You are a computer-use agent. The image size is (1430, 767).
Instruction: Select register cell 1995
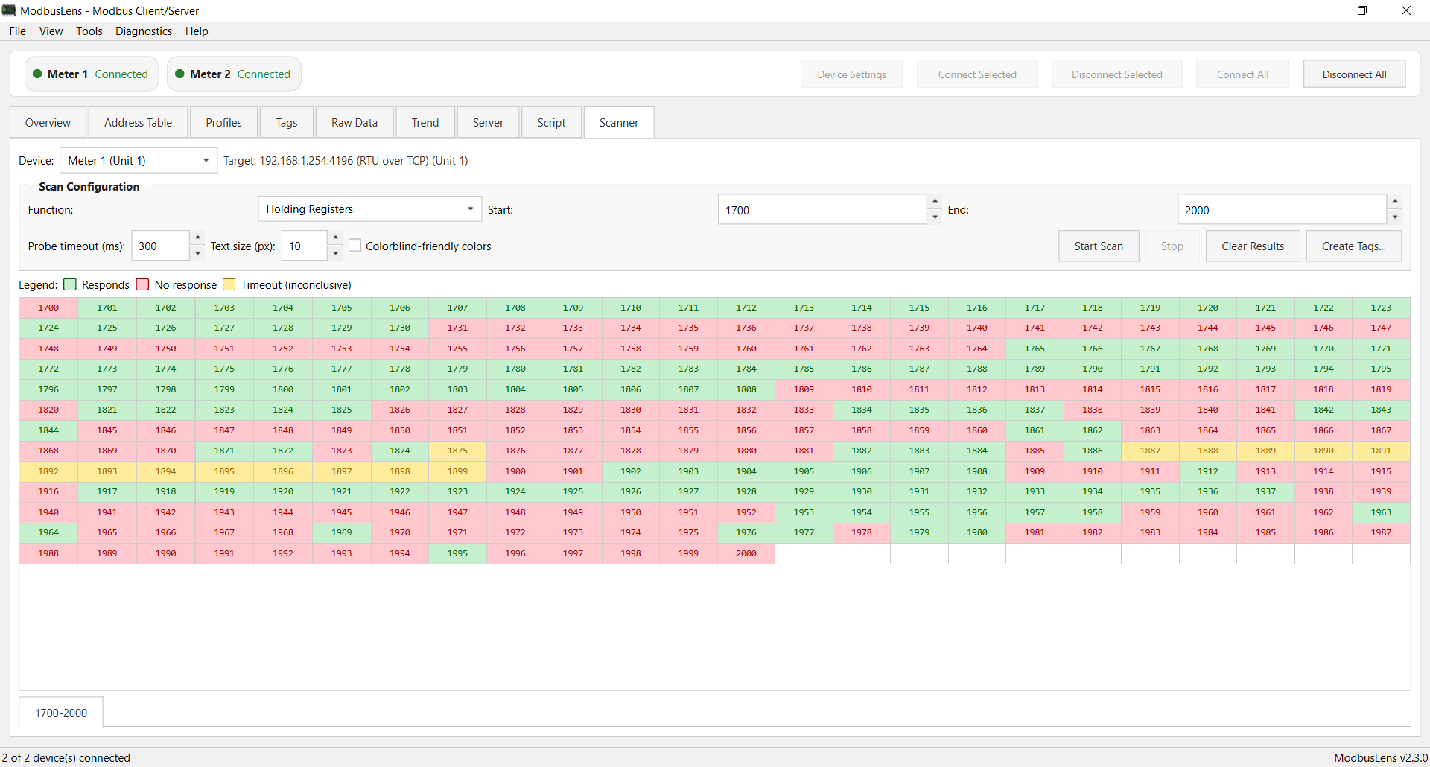[457, 553]
